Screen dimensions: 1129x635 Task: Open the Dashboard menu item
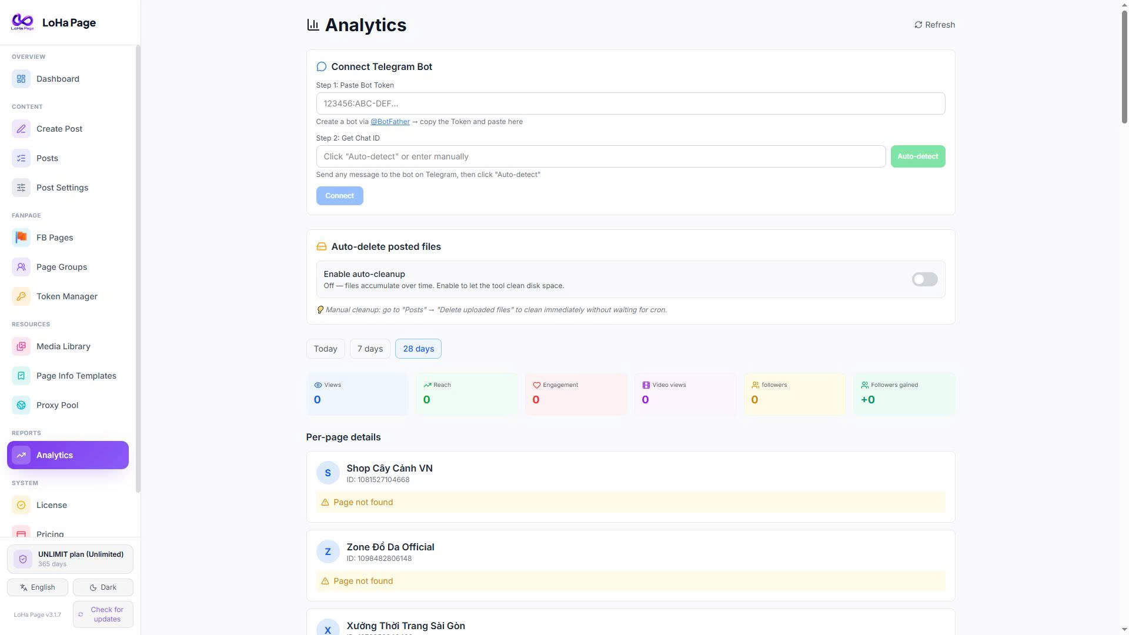[68, 79]
